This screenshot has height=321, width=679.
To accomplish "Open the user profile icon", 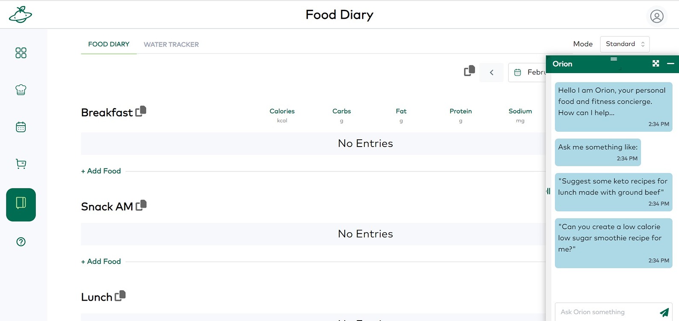I will (657, 16).
